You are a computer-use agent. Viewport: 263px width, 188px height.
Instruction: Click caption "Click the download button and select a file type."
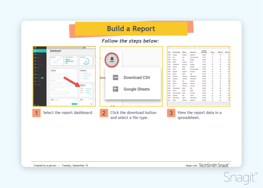tap(133, 115)
